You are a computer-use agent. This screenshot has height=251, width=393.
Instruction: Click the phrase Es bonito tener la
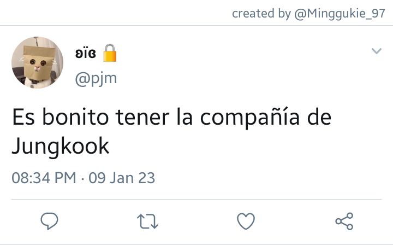102,117
